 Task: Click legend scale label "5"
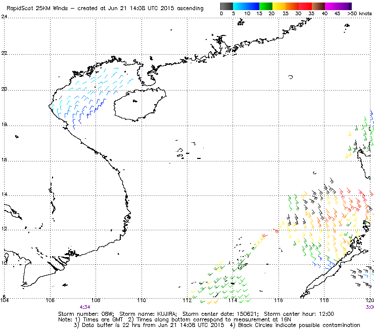point(233,14)
